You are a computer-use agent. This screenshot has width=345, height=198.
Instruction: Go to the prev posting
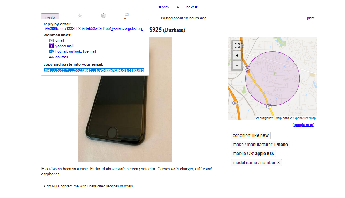[164, 7]
